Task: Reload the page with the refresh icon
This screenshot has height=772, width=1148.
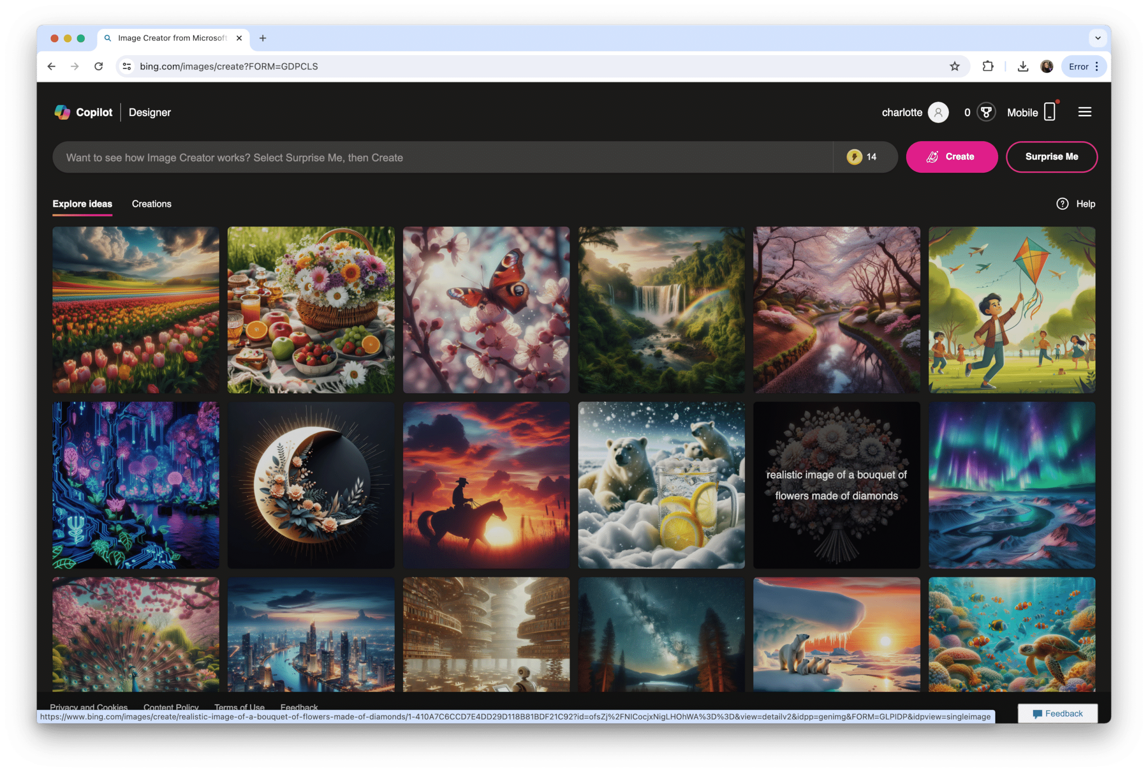Action: point(99,66)
